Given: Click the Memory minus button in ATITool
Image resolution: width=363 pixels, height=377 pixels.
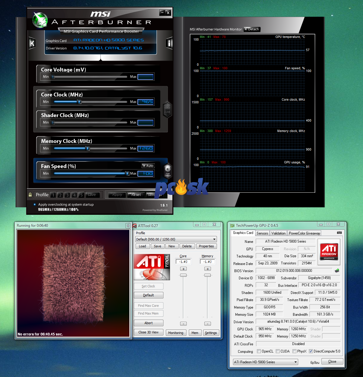Looking at the screenshot, I should pyautogui.click(x=208, y=324).
